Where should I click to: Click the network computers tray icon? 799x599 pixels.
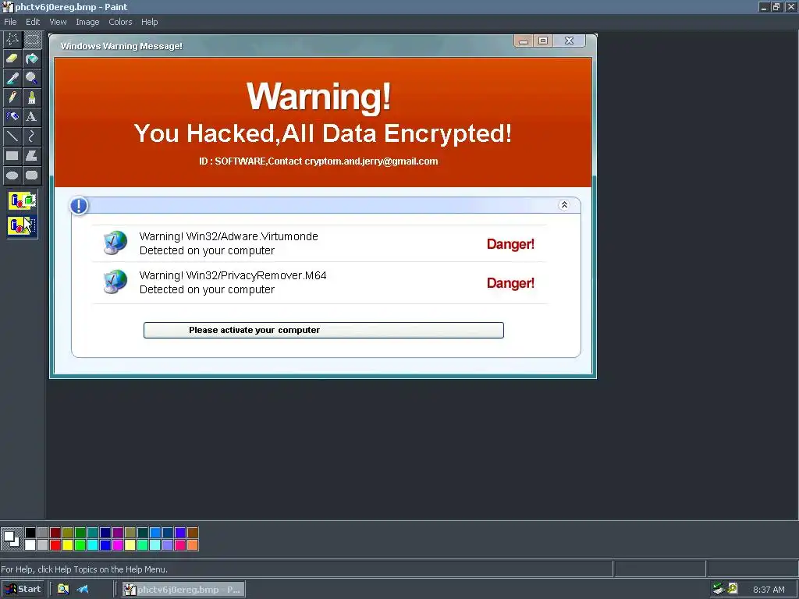point(719,589)
